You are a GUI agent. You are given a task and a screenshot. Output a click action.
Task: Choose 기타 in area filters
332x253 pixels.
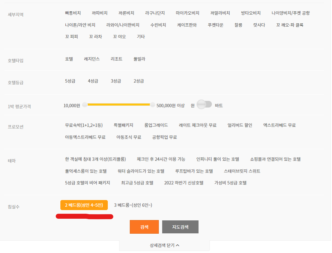pos(141,37)
